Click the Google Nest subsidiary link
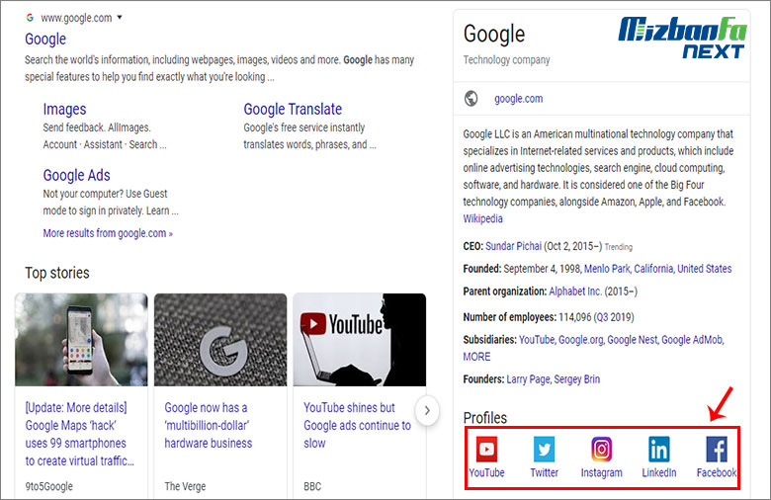Image resolution: width=771 pixels, height=500 pixels. click(633, 340)
